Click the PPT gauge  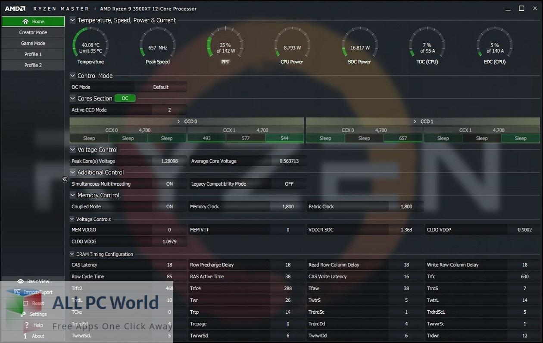click(x=225, y=46)
